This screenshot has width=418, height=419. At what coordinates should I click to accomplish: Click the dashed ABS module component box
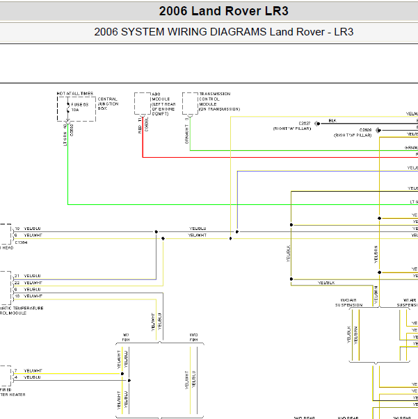click(143, 104)
